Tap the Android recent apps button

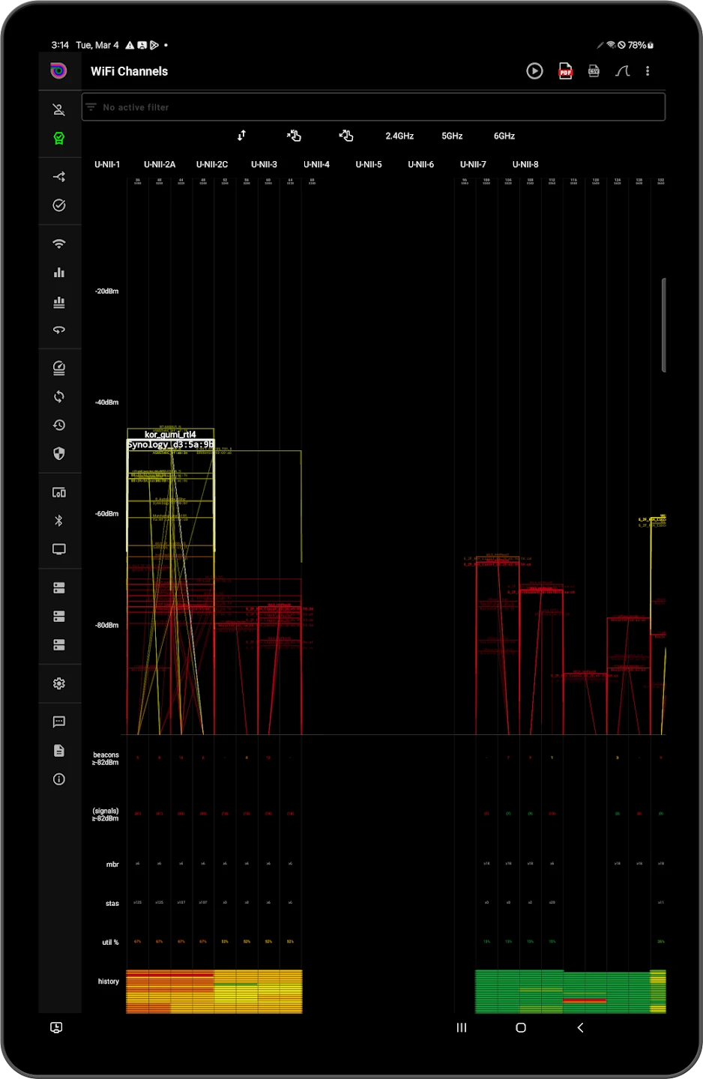462,1027
